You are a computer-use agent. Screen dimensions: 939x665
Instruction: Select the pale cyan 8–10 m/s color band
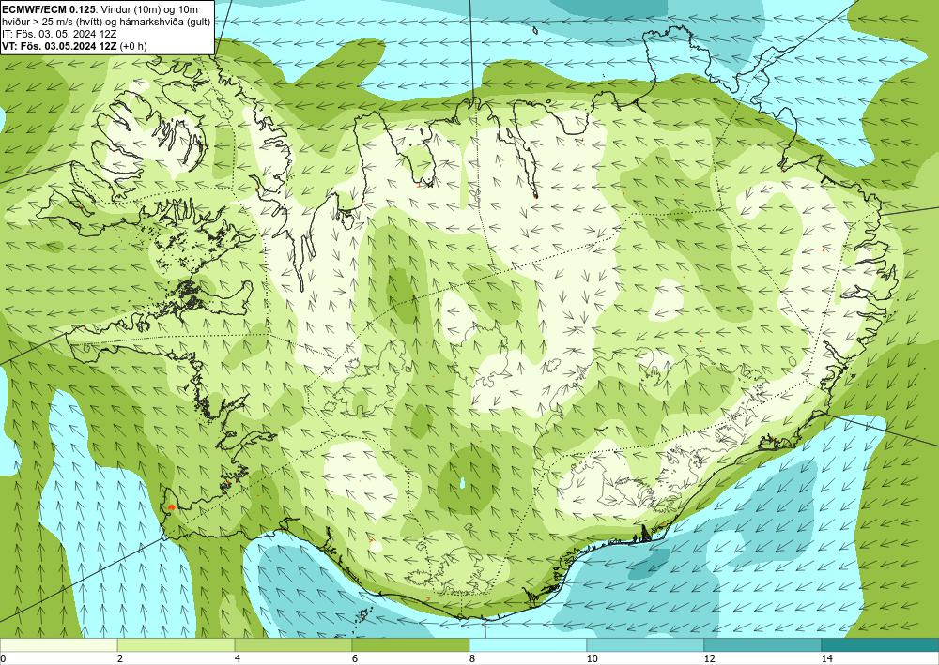[x=528, y=645]
